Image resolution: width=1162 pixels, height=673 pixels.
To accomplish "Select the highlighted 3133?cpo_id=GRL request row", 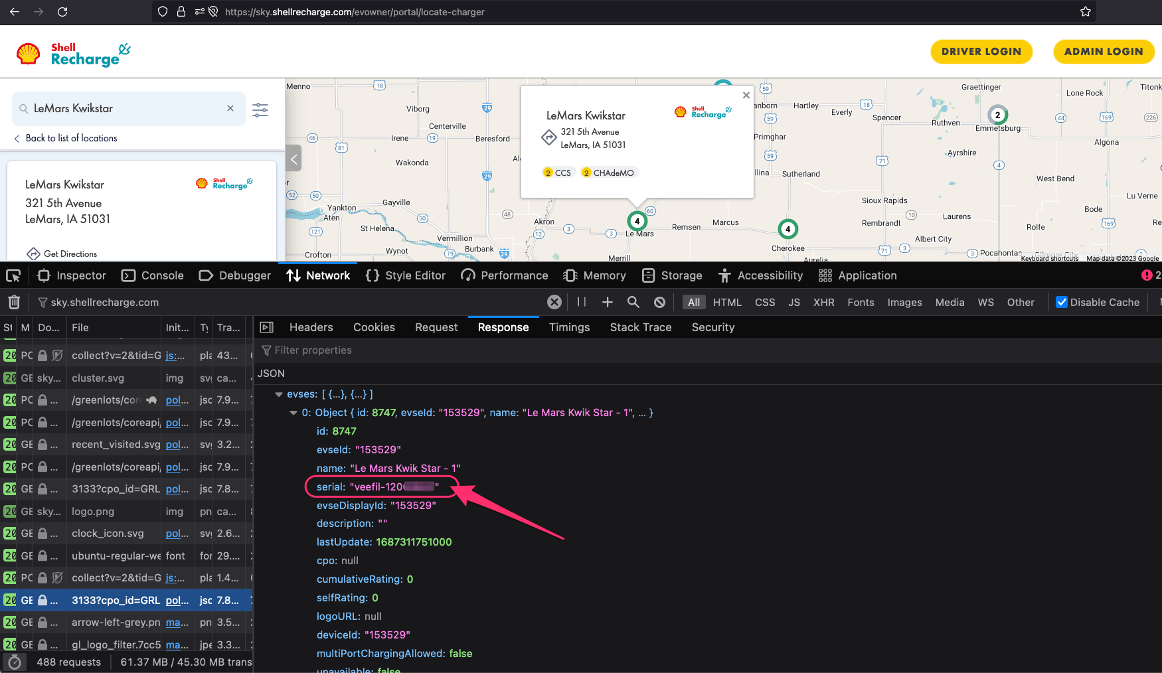I will [x=126, y=600].
